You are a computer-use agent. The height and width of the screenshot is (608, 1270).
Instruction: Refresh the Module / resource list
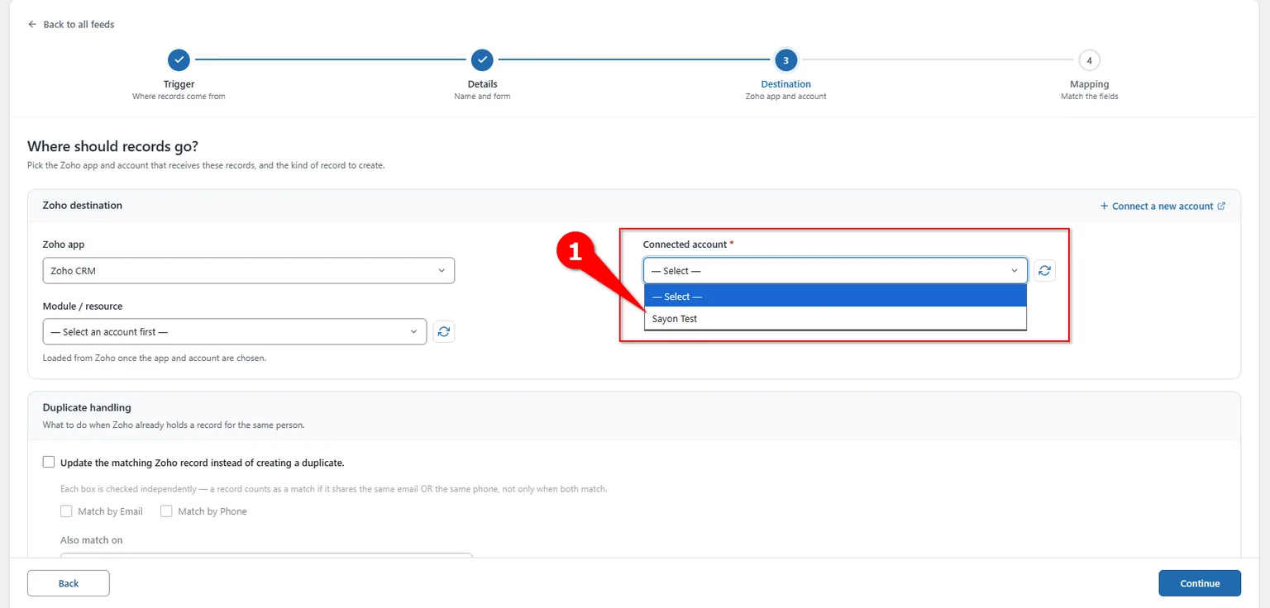point(444,332)
